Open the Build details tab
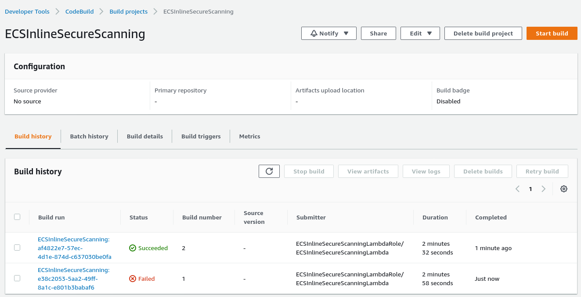Viewport: 581px width, 297px height. pos(145,136)
